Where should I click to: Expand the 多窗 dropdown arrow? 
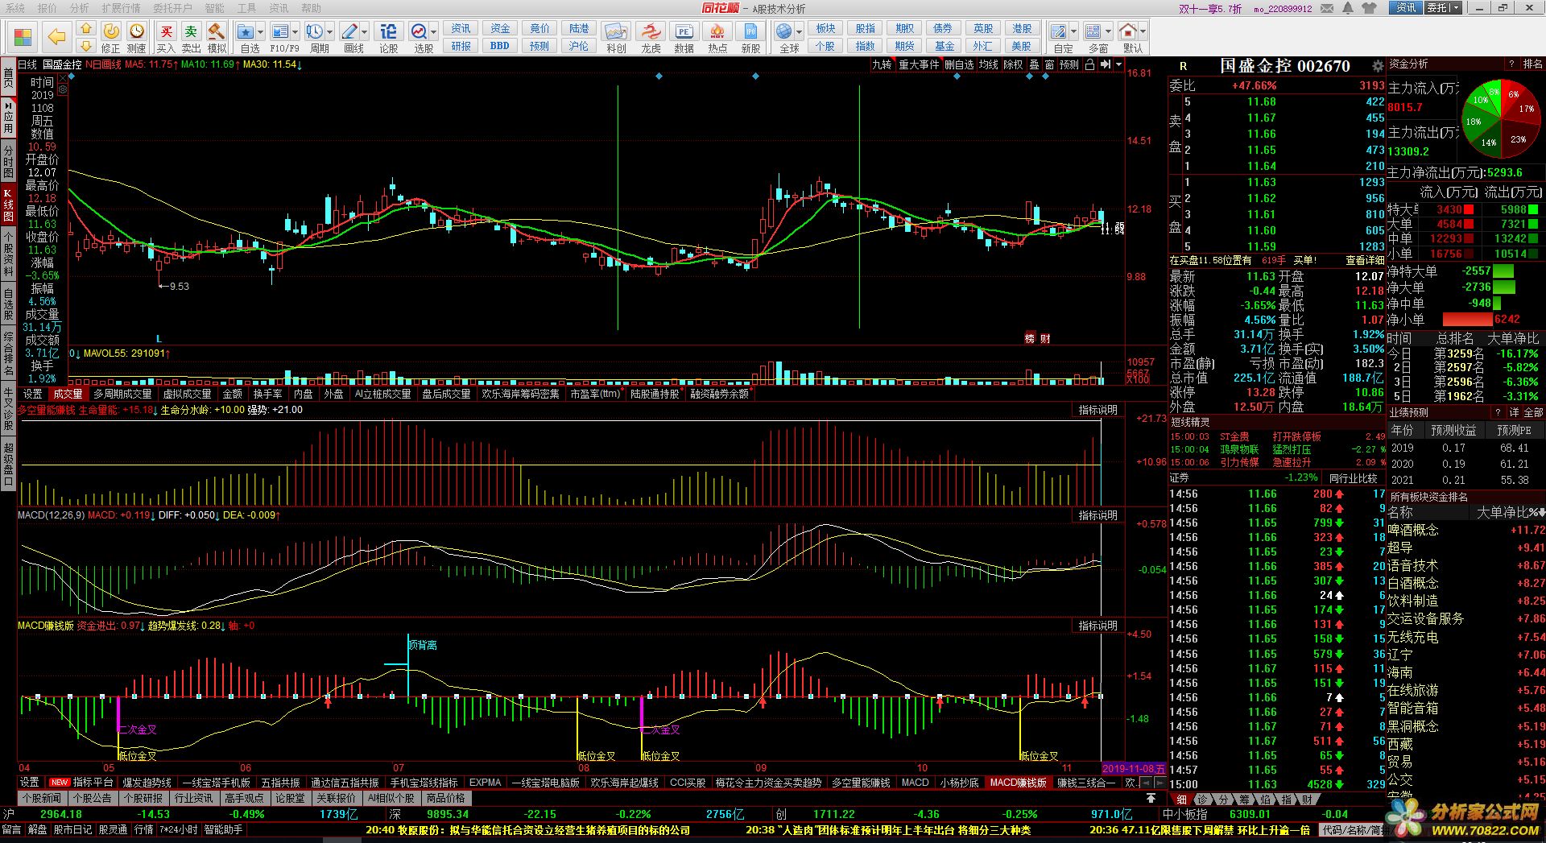[1108, 33]
